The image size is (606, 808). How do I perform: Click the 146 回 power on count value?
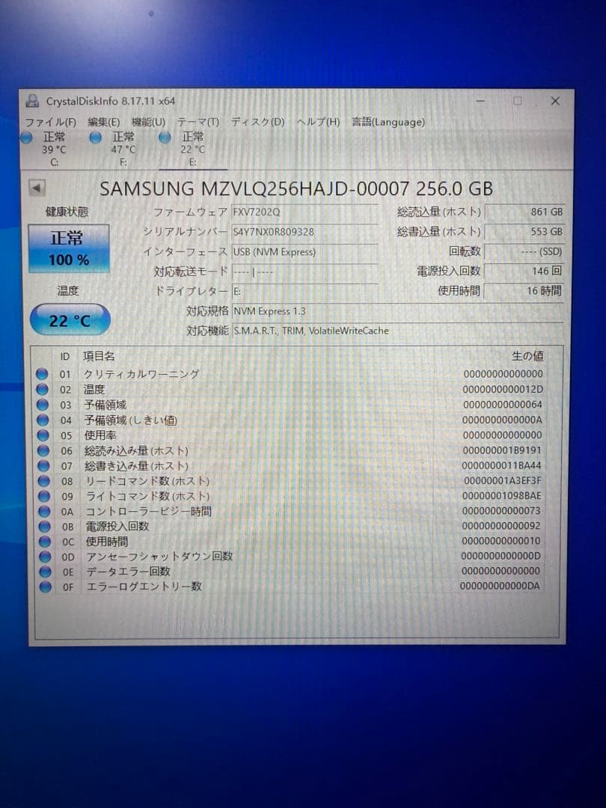click(x=524, y=271)
